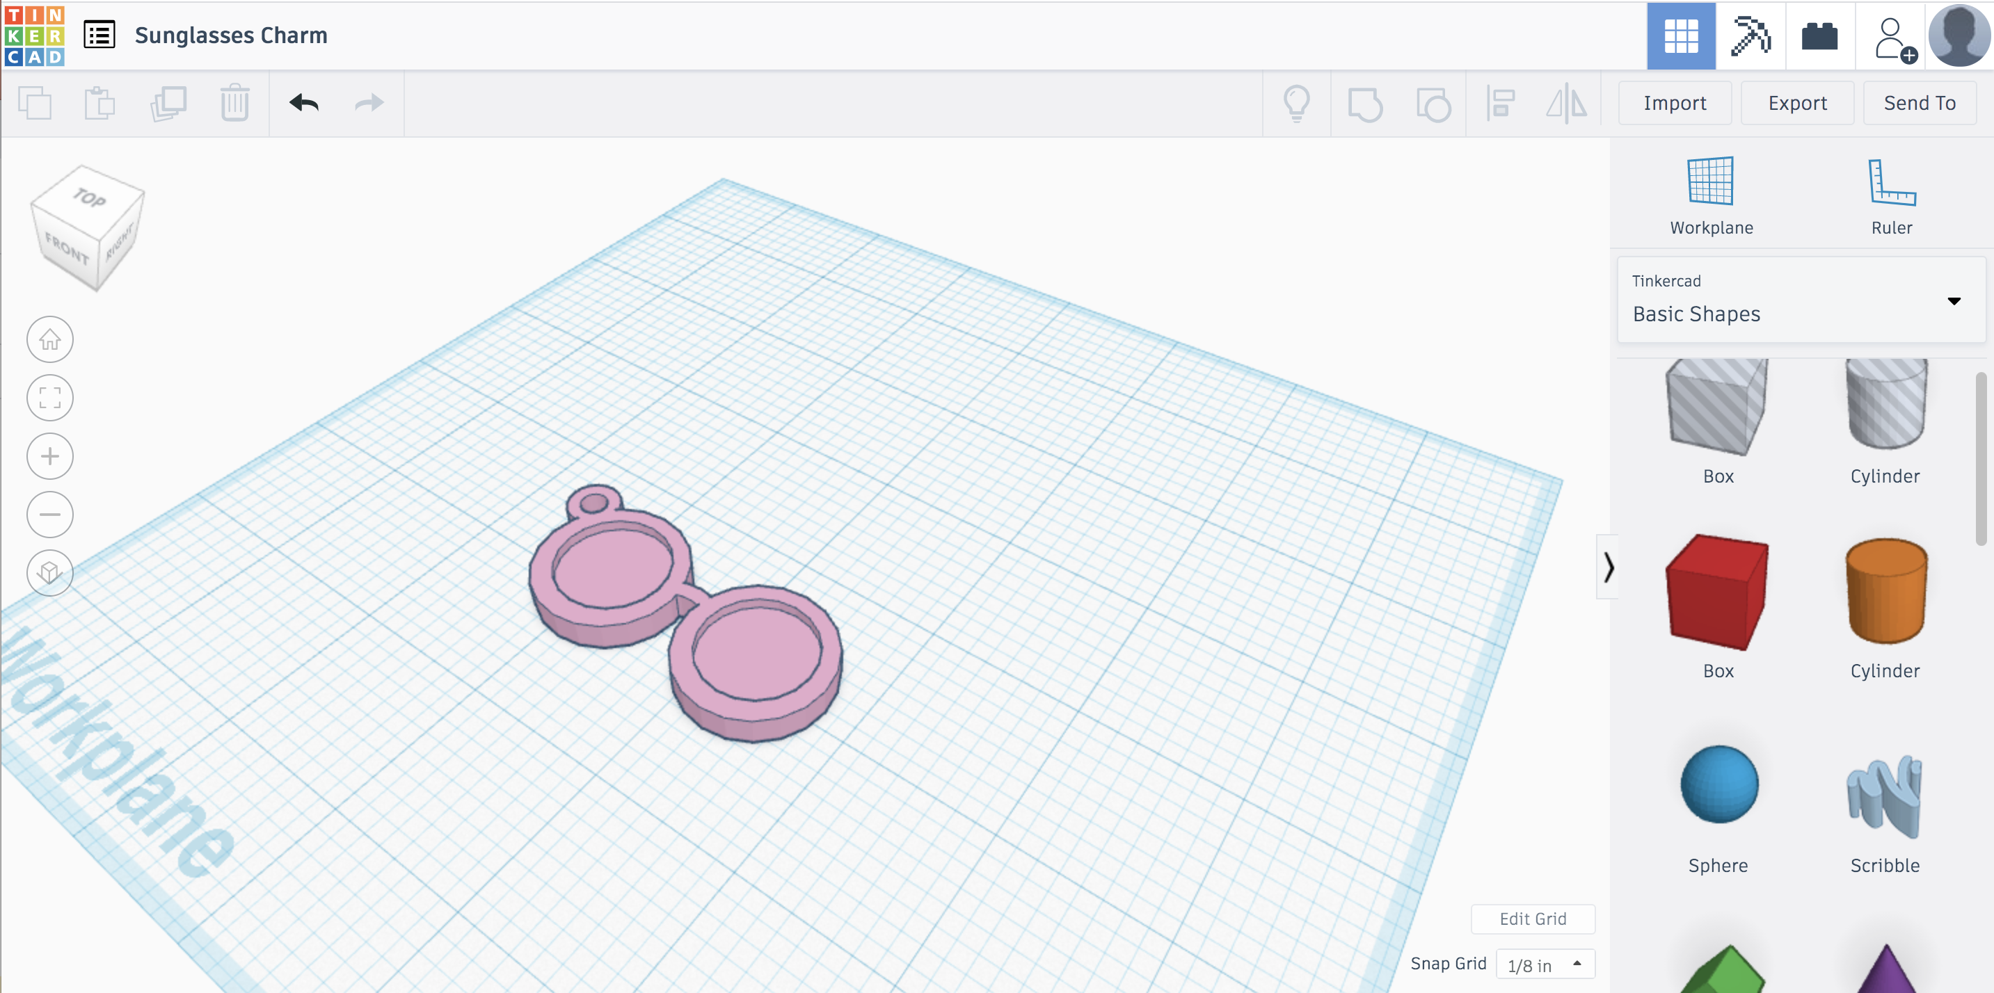Collapse the shapes panel with chevron
Image resolution: width=1994 pixels, height=993 pixels.
tap(1607, 567)
